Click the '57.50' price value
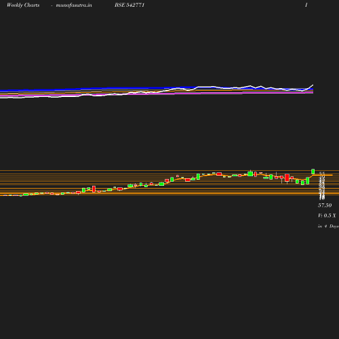 point(325,205)
